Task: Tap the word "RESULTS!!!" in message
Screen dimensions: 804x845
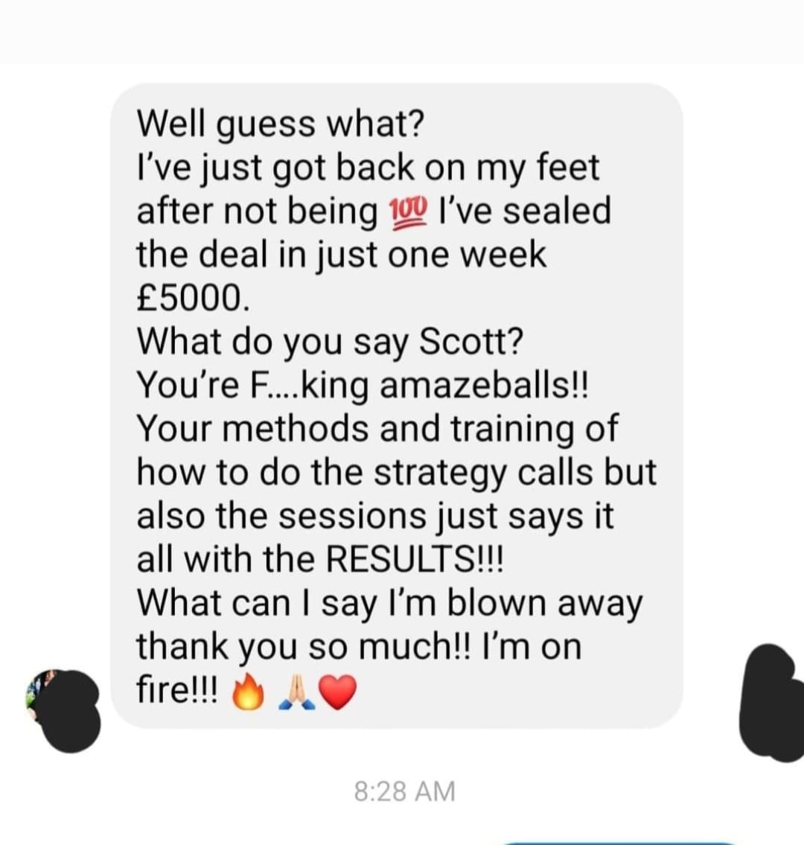Action: [x=416, y=559]
